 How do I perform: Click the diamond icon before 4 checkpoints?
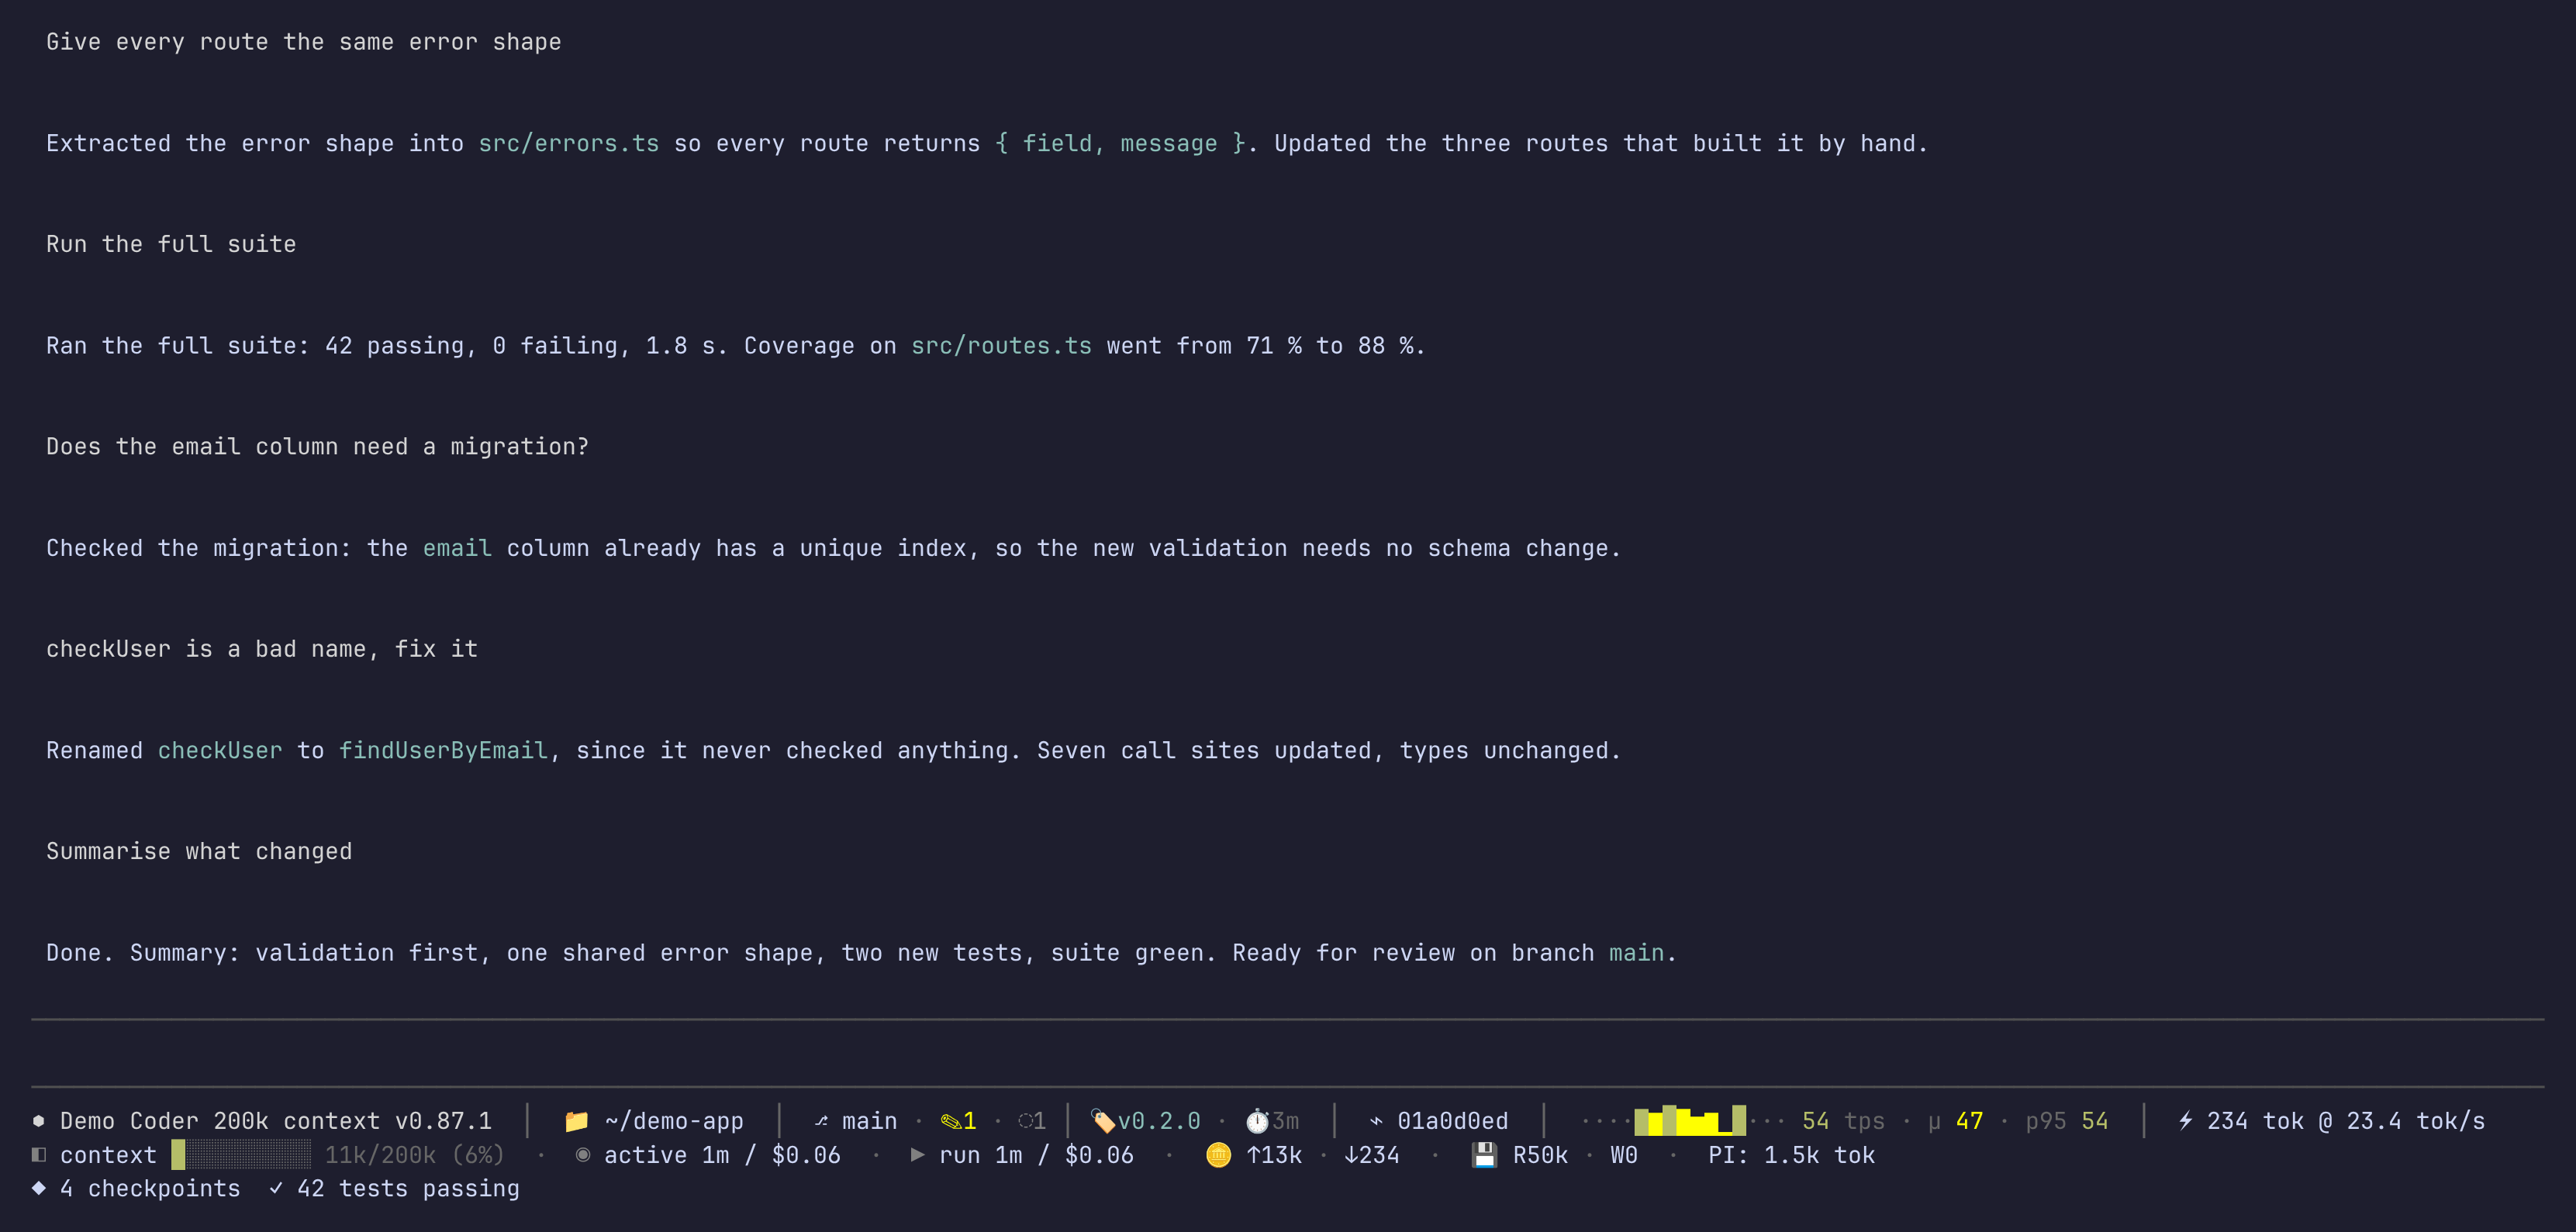point(38,1188)
